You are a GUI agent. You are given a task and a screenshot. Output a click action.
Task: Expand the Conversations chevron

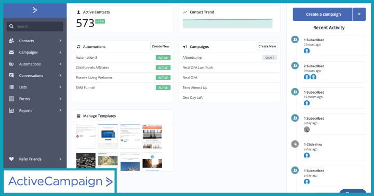pos(60,75)
